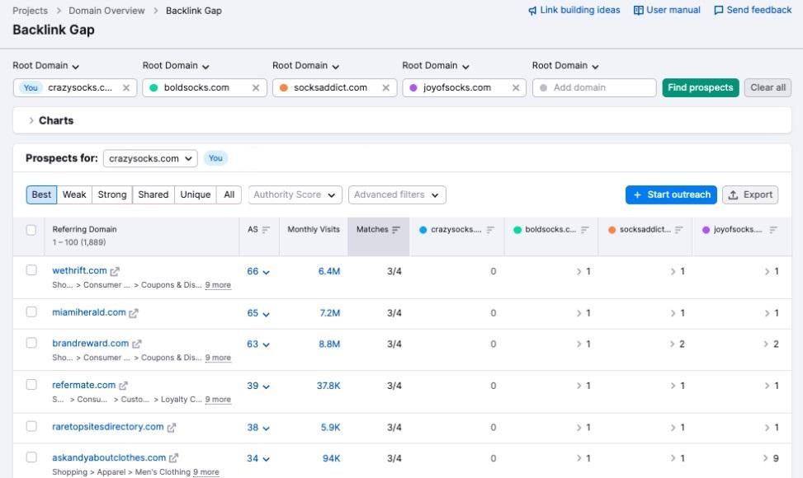Click plus icon on Start outreach
This screenshot has width=803, height=478.
tap(637, 194)
